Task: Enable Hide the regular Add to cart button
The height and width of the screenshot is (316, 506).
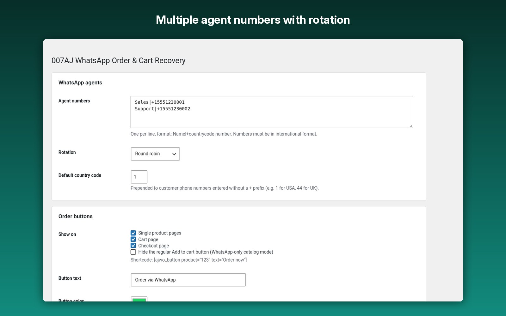Action: tap(133, 252)
